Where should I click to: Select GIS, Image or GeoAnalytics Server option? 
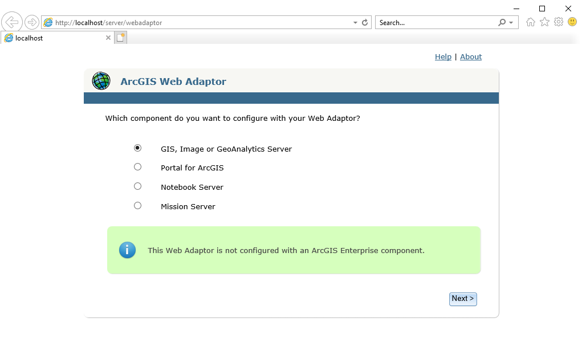coord(138,148)
